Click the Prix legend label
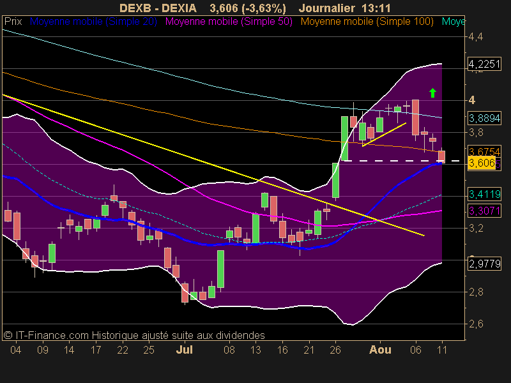 click(x=13, y=22)
